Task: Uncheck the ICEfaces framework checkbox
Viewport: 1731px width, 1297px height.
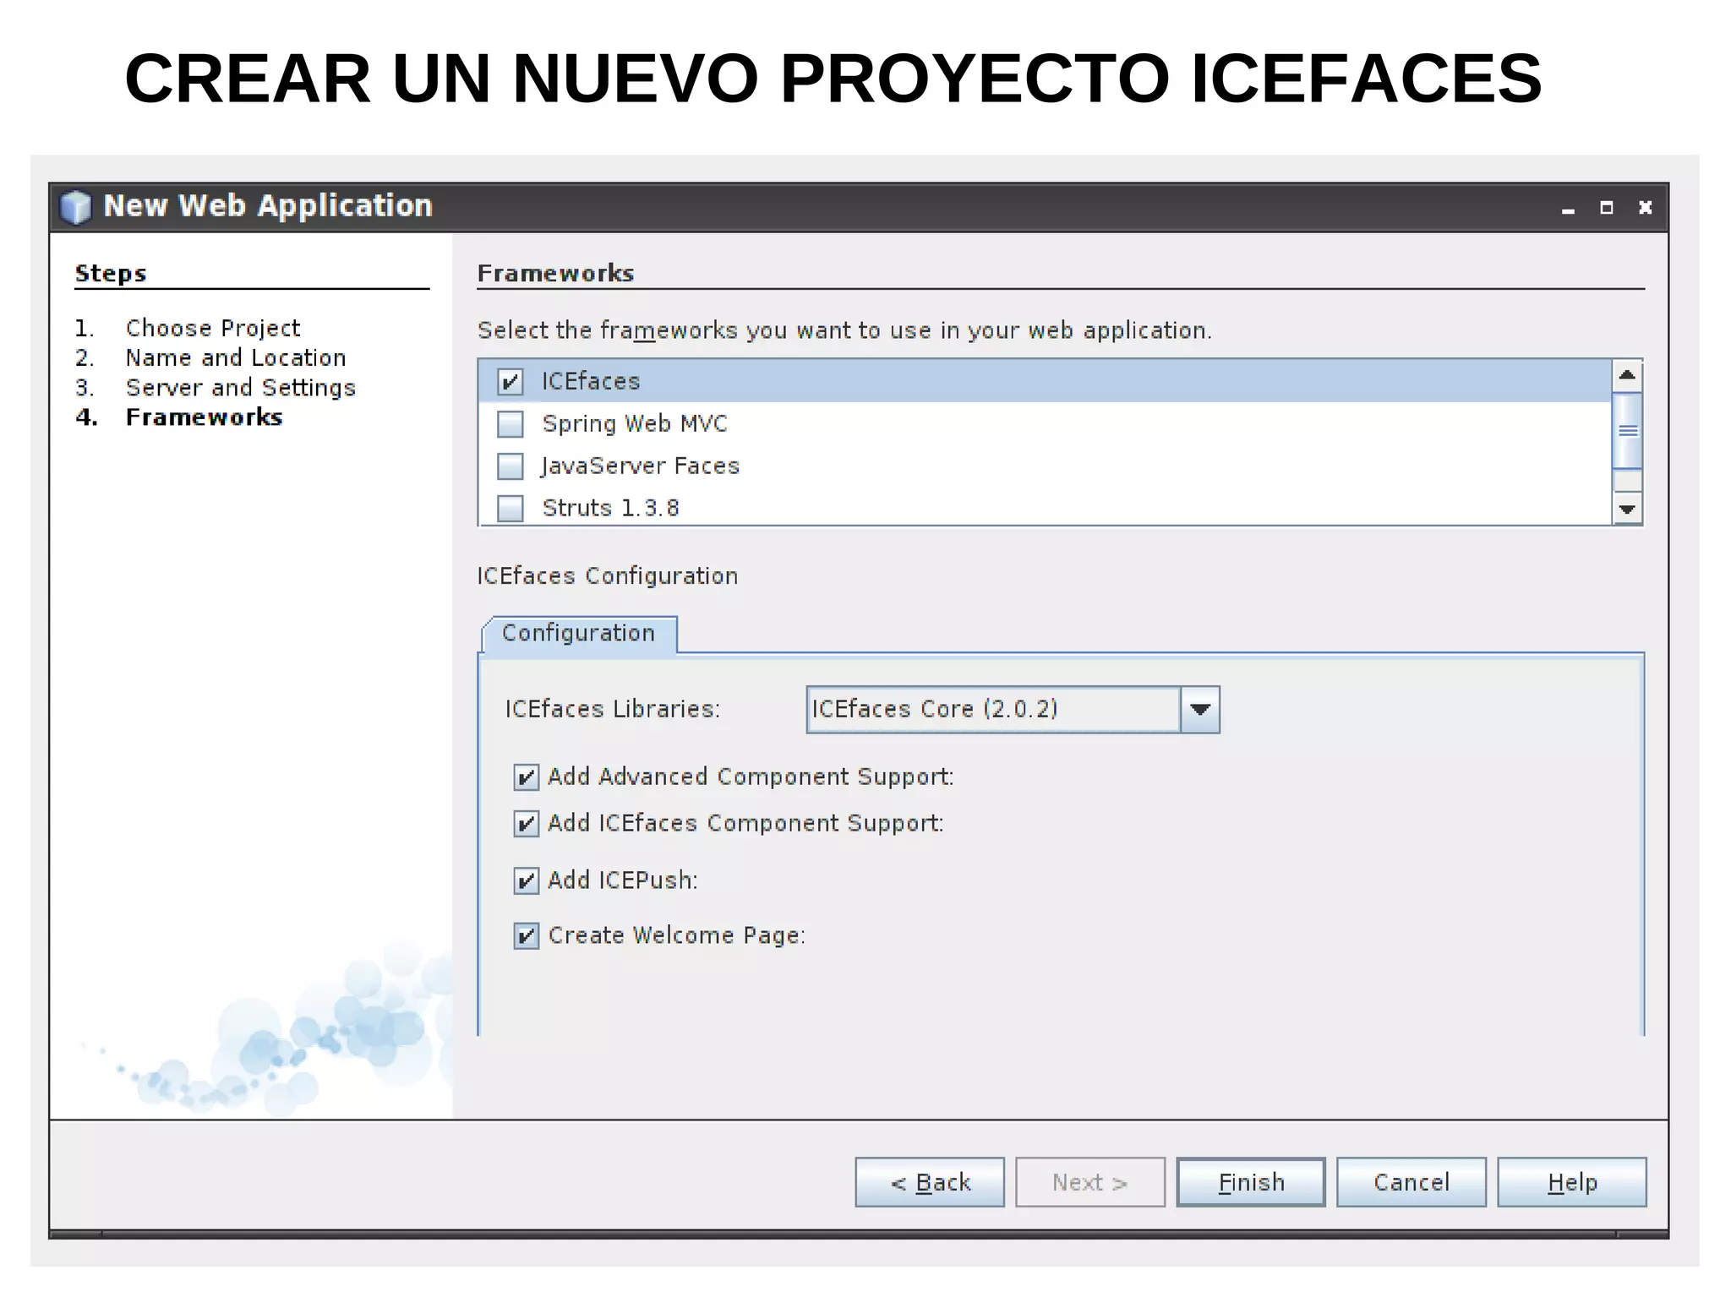Action: pos(510,382)
